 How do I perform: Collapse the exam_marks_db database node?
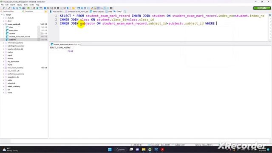(x=3, y=24)
